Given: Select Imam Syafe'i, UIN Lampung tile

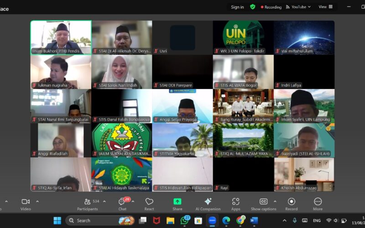Looking at the screenshot, I should pos(304,106).
